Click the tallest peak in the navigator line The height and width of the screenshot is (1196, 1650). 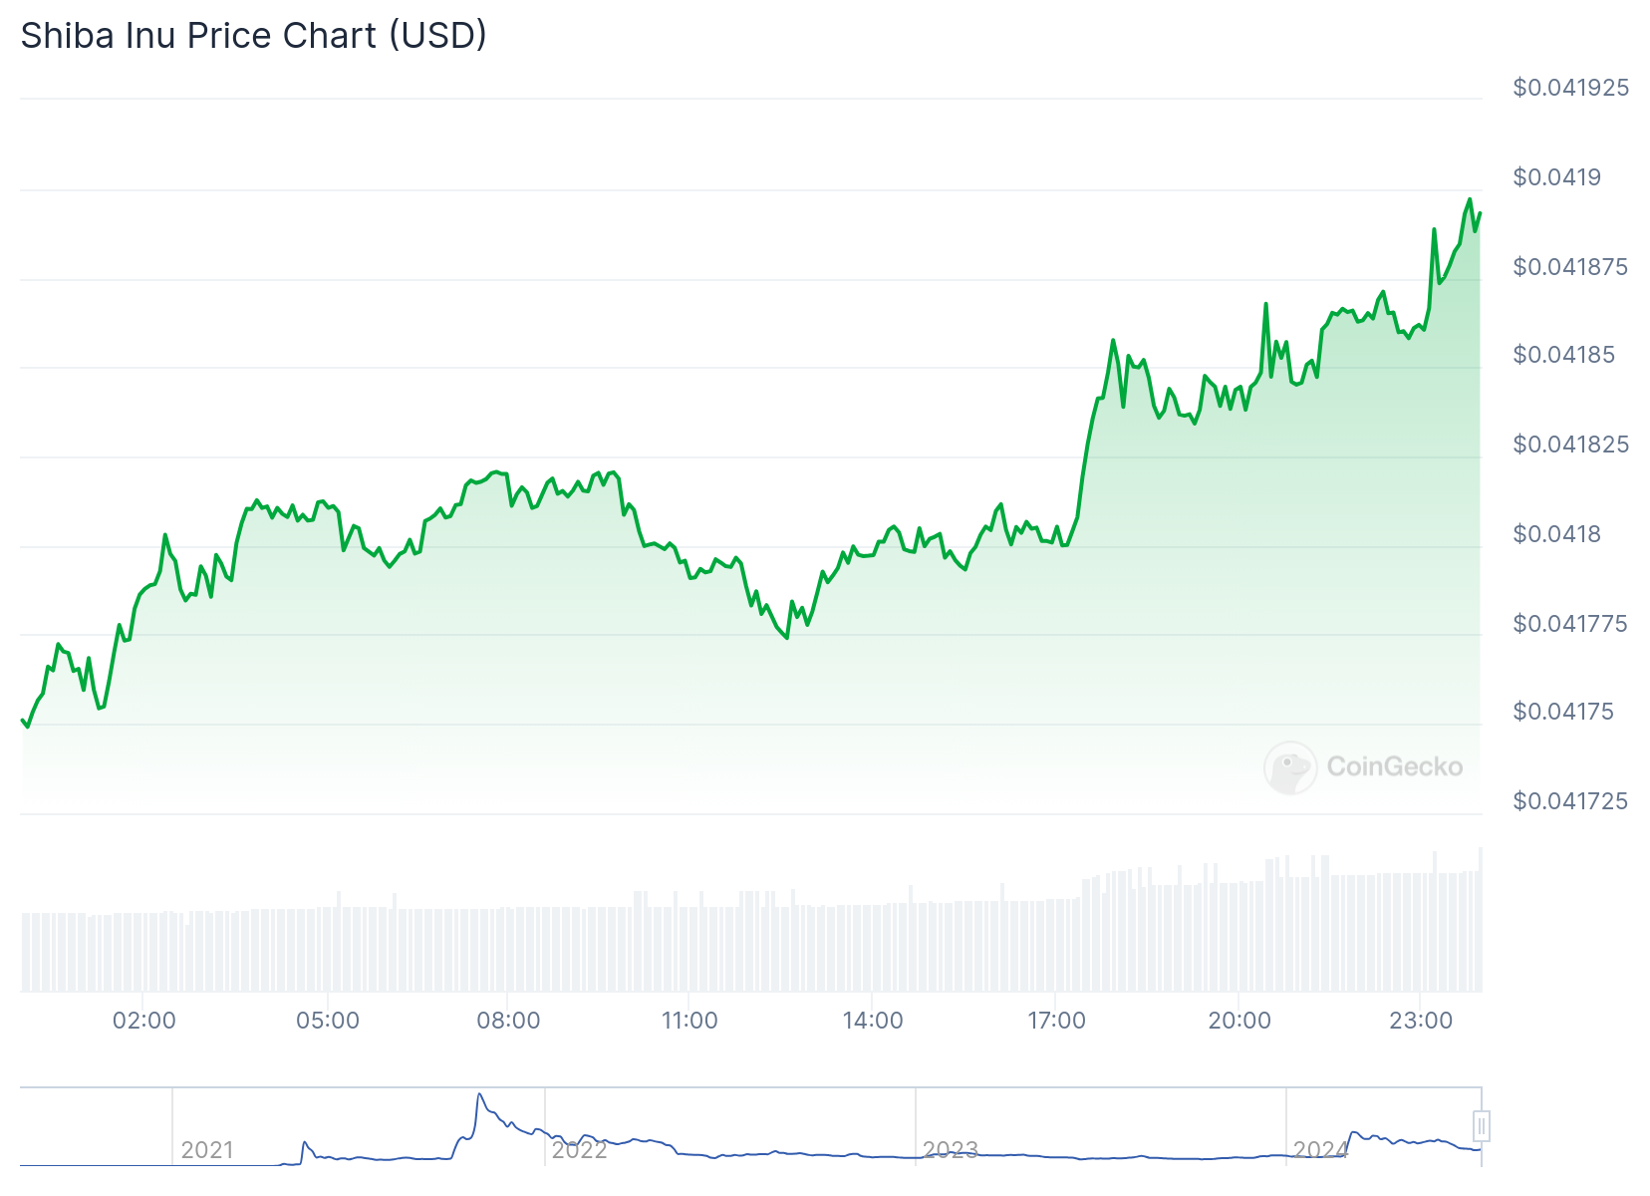coord(479,1095)
